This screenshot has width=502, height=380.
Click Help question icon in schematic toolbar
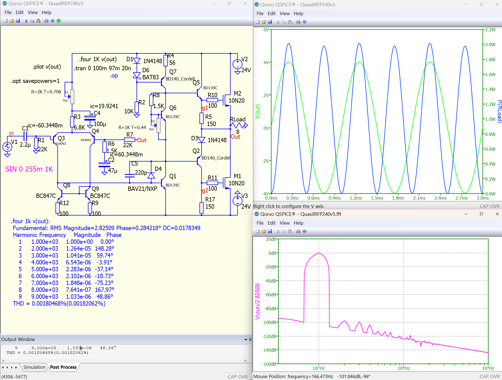(x=52, y=21)
